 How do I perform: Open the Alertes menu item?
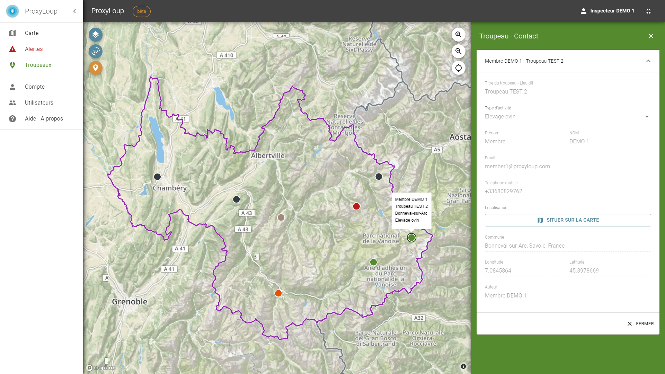(x=42, y=49)
